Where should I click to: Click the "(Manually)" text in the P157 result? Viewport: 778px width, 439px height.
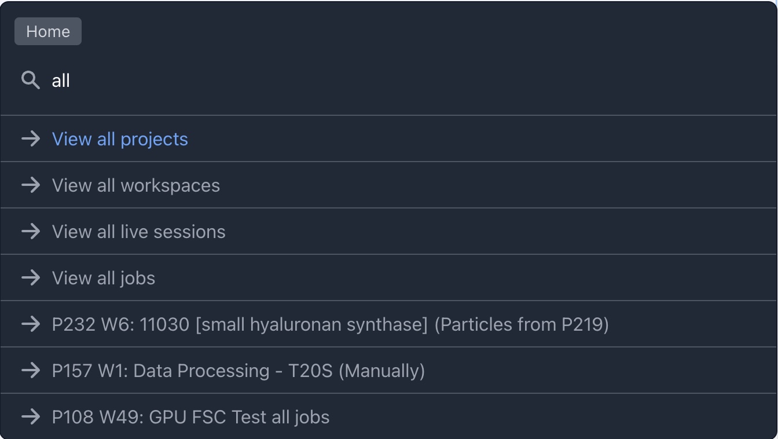[381, 371]
